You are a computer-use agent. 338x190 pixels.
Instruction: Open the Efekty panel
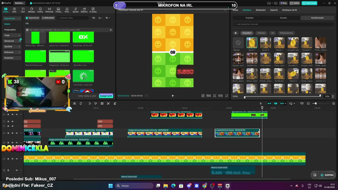click(40, 10)
